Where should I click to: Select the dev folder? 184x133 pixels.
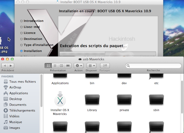point(124,76)
